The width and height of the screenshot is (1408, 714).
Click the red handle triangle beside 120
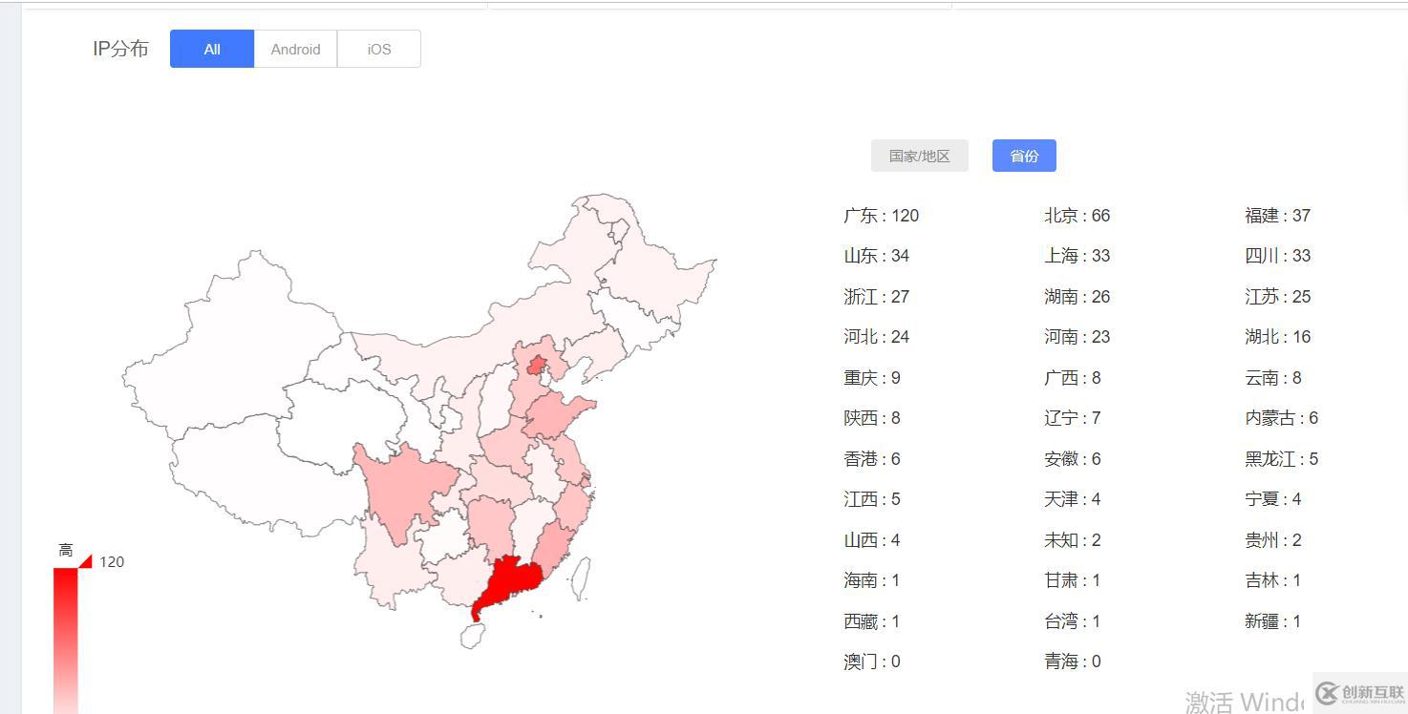pyautogui.click(x=85, y=561)
